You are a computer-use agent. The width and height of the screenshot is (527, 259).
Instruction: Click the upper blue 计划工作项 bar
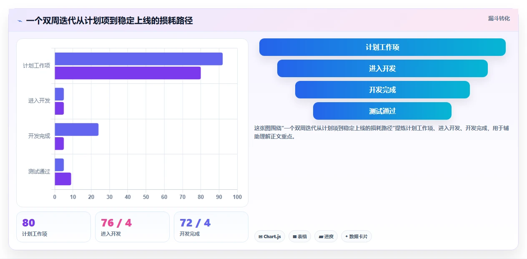coord(138,59)
